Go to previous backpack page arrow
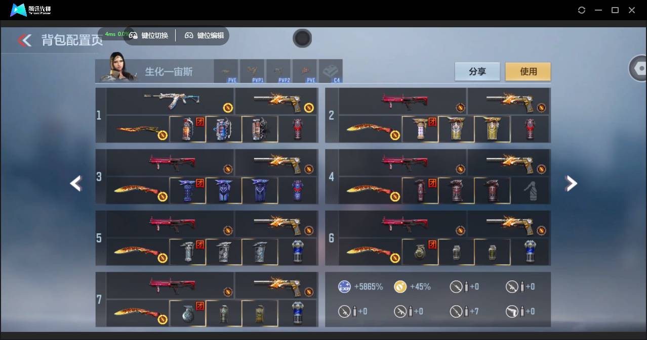 [x=76, y=183]
